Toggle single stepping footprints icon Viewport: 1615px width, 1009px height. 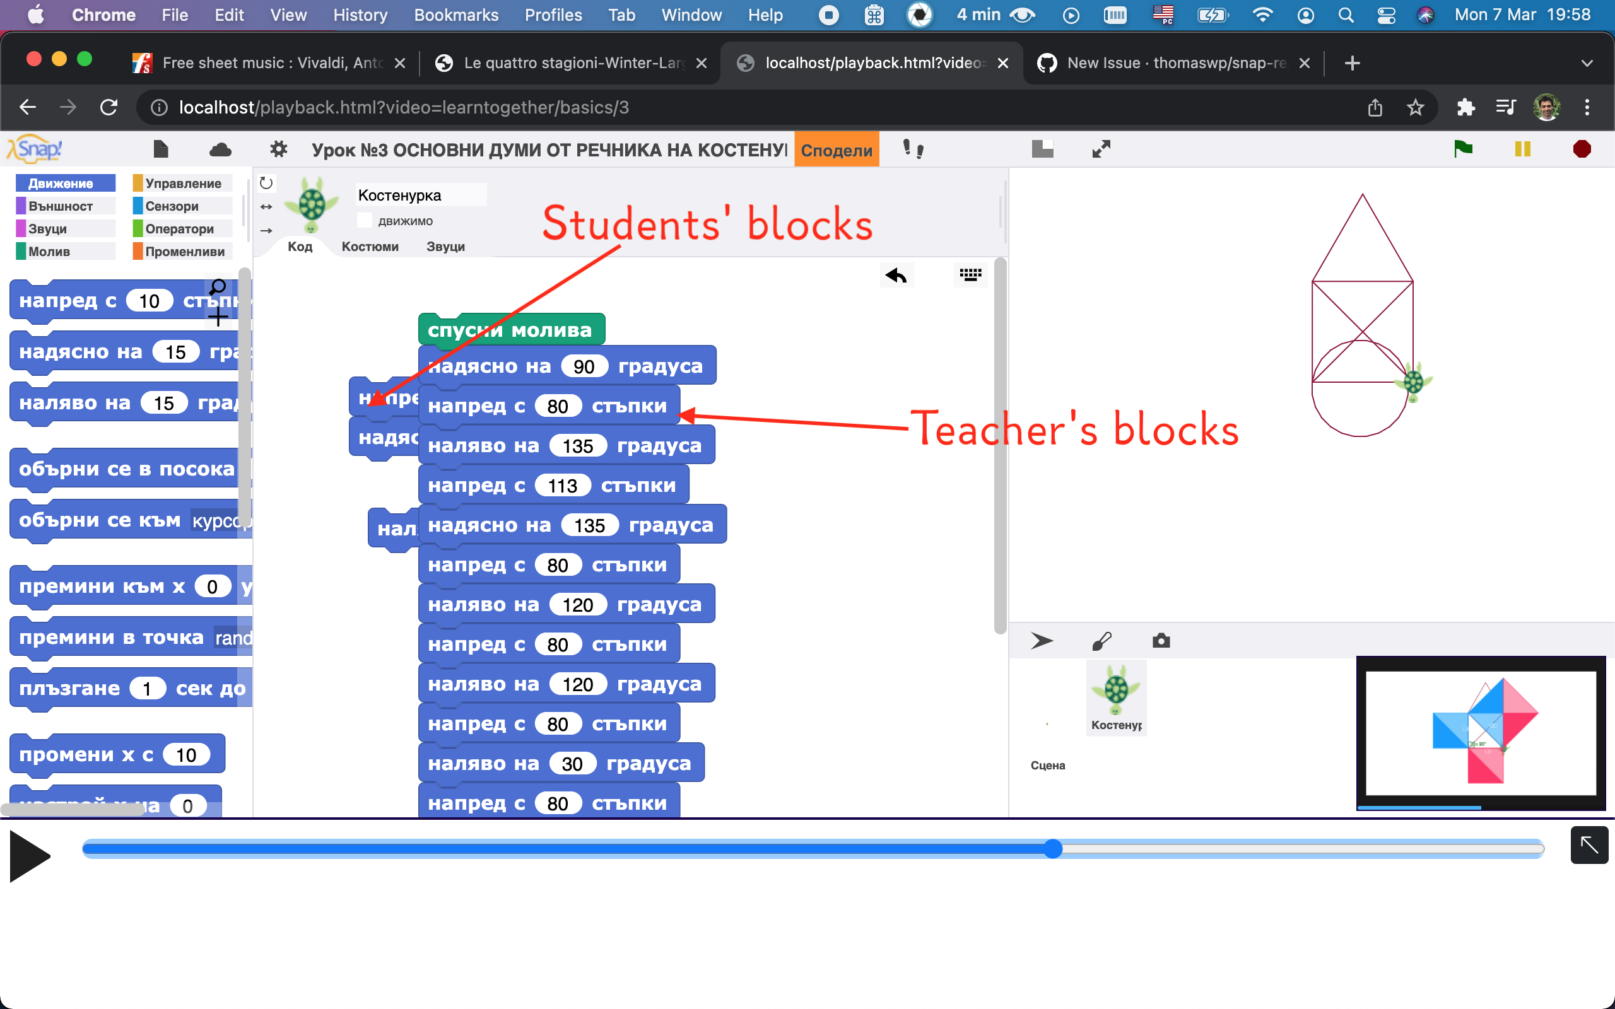tap(913, 149)
